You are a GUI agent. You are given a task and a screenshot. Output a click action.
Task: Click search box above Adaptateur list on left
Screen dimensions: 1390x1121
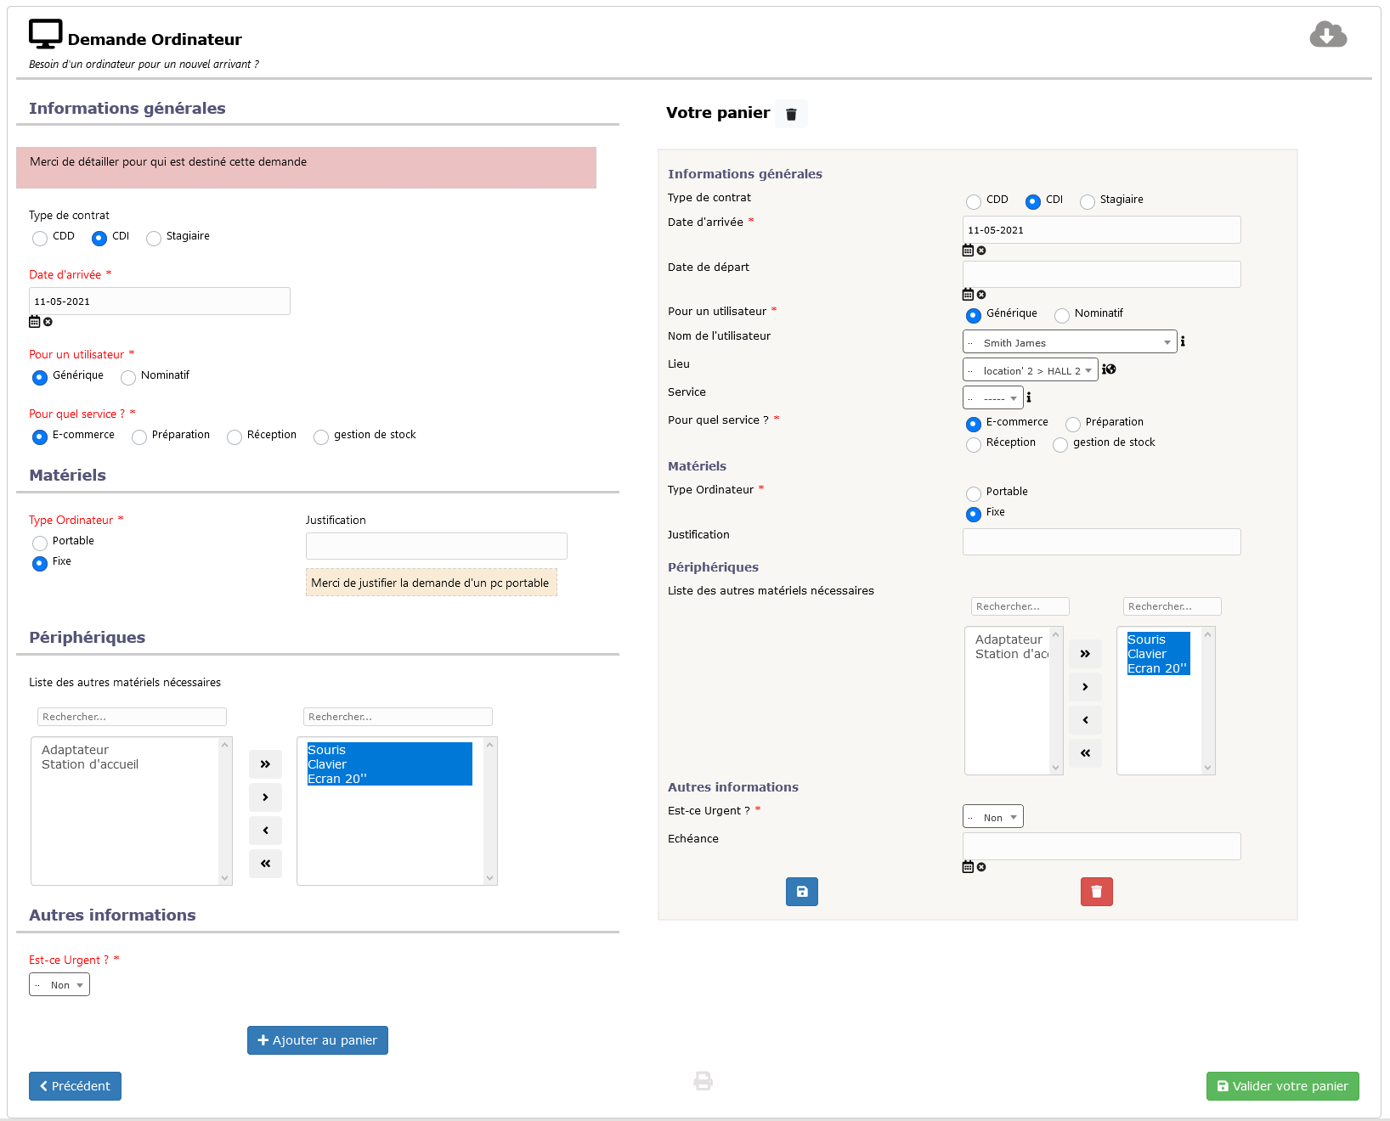[x=132, y=717]
